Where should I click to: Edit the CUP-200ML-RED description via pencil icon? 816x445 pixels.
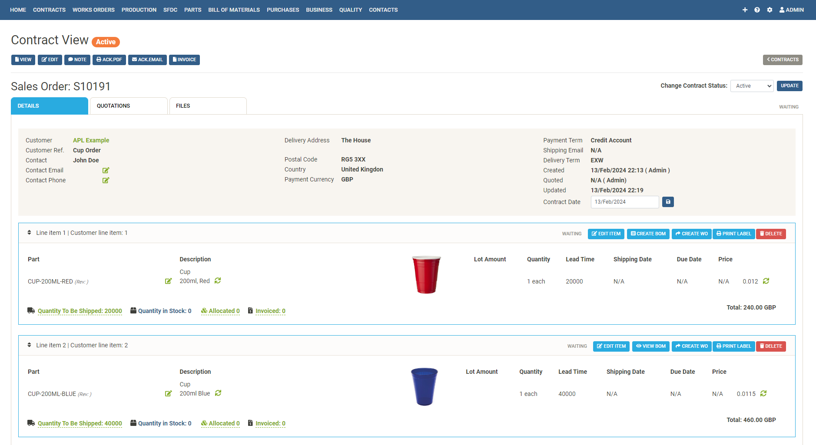(x=169, y=281)
